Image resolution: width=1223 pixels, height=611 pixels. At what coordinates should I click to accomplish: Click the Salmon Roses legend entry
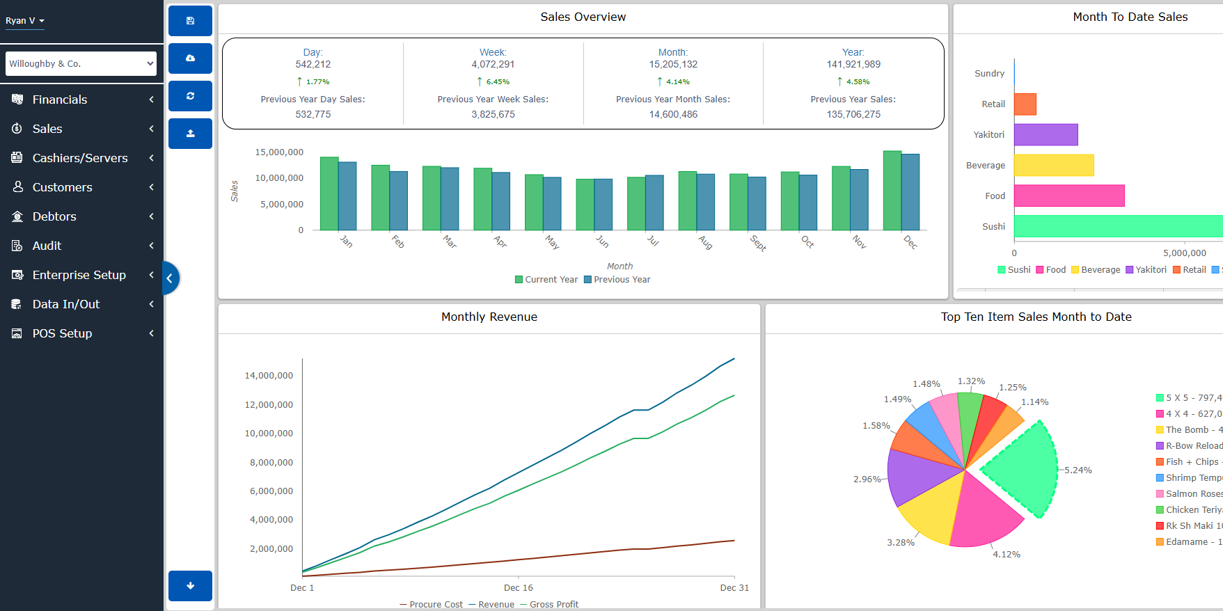coord(1190,494)
